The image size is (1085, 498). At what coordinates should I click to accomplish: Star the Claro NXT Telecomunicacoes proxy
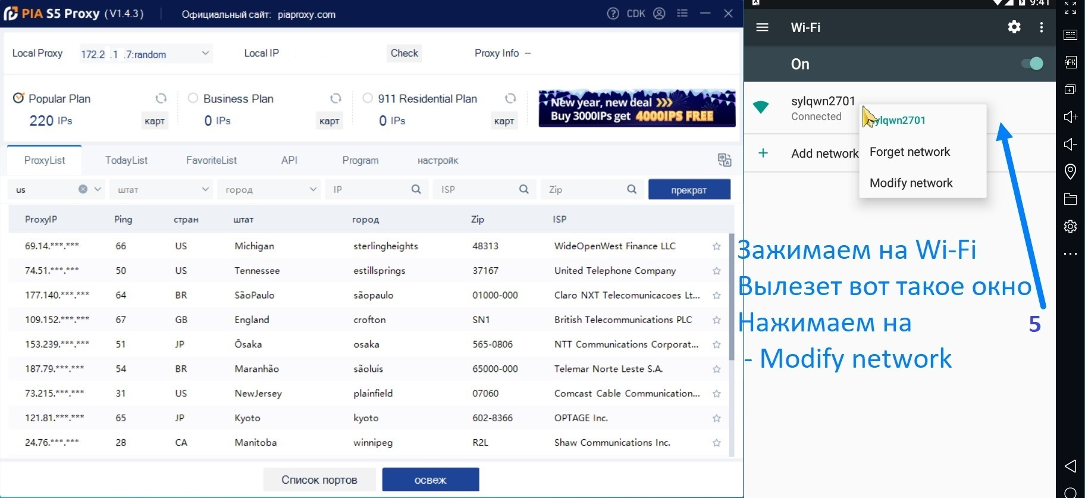point(716,296)
